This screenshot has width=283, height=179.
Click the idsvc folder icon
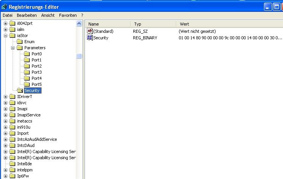(x=12, y=103)
